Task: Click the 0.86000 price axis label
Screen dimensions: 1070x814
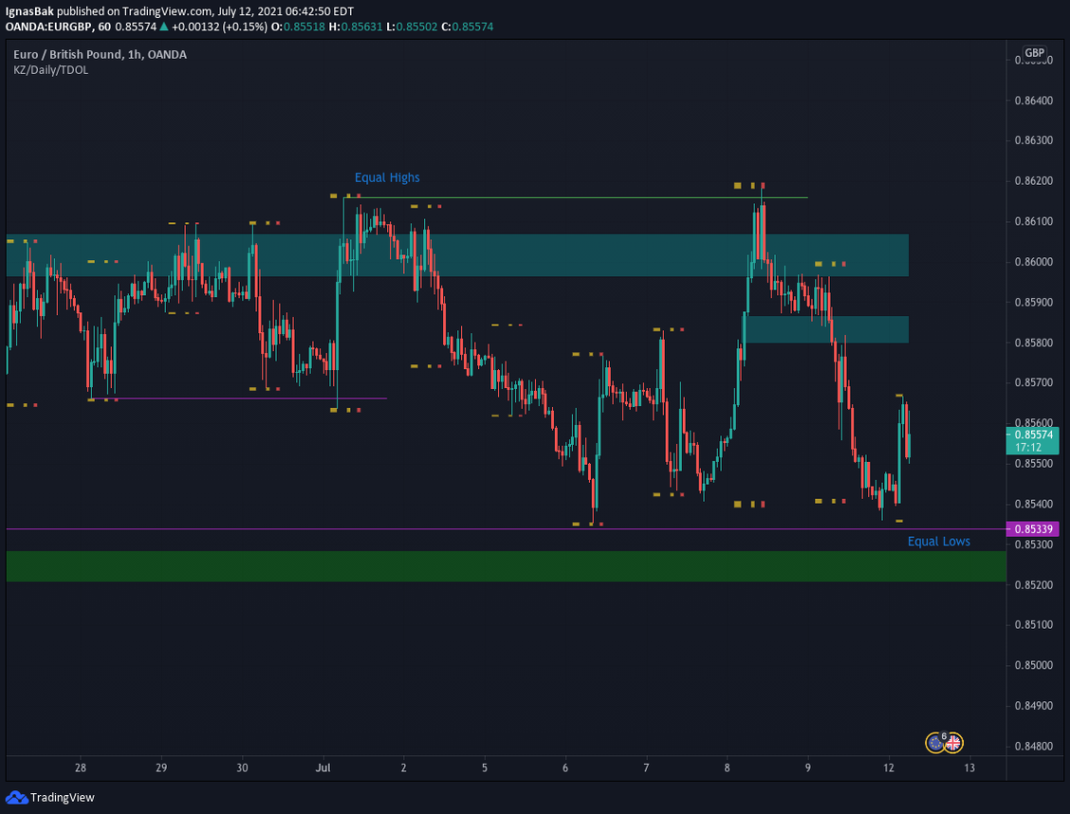Action: click(x=1033, y=262)
